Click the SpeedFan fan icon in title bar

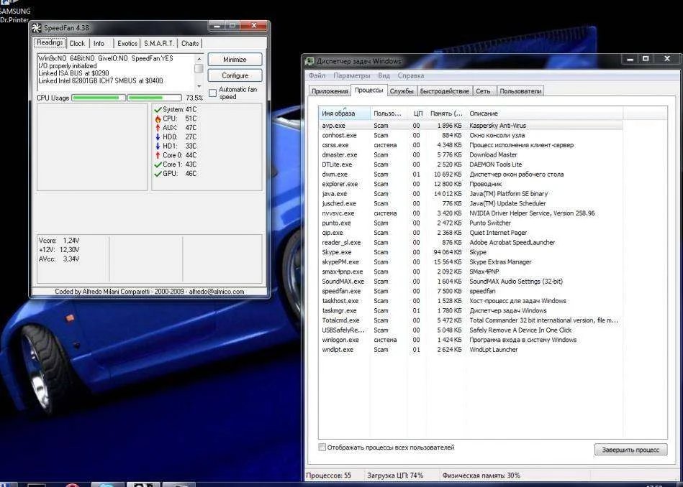click(37, 28)
